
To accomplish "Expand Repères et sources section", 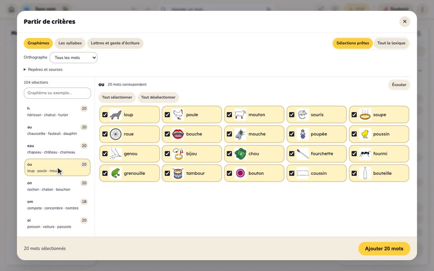I will [x=43, y=70].
